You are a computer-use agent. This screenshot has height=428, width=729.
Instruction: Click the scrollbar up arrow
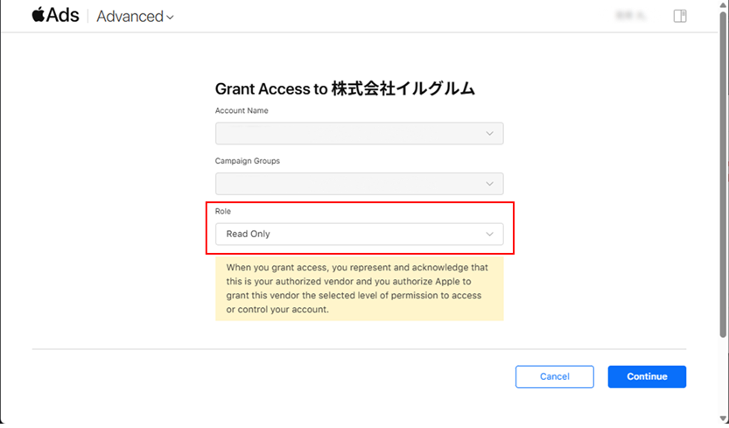[x=723, y=4]
